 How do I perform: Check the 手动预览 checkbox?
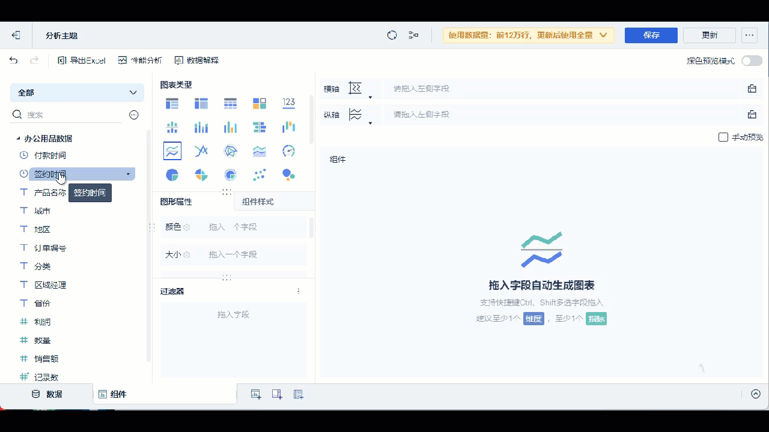click(x=723, y=137)
